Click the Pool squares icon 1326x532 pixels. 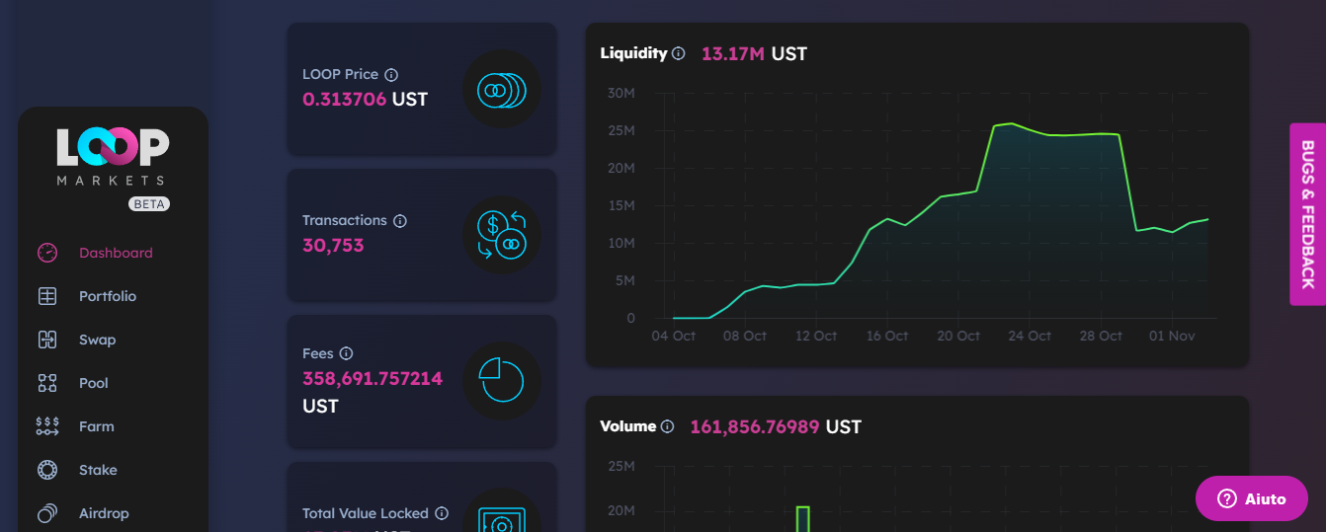47,383
